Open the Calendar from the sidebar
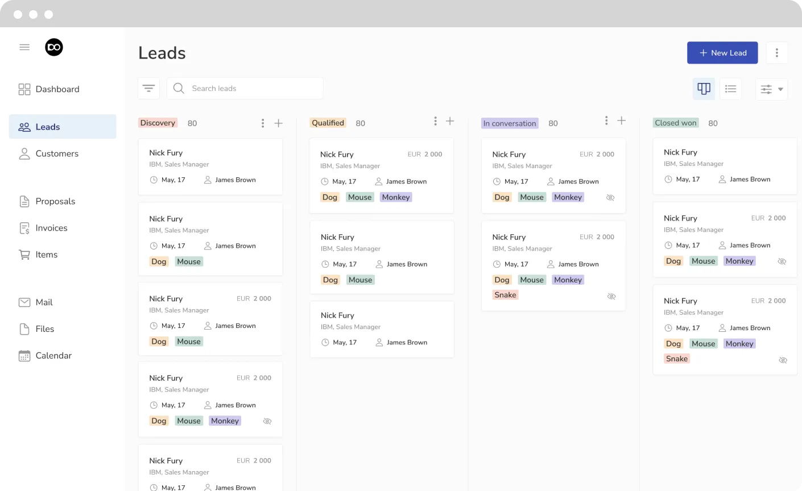Screen dimensions: 802x491 tap(53, 355)
